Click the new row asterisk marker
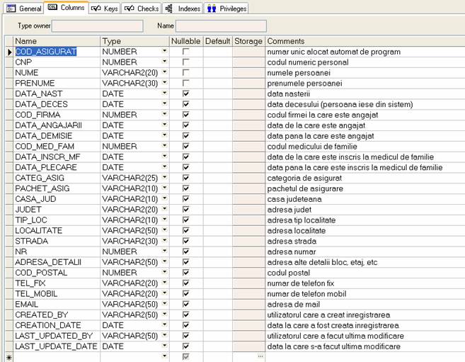The image size is (465, 362). 8,357
